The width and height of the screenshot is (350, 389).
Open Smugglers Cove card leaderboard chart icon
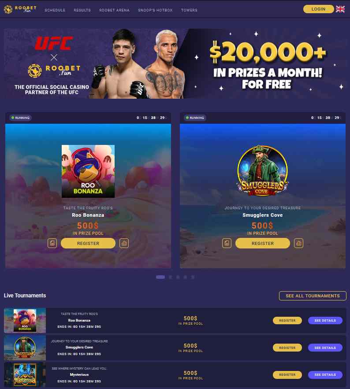pyautogui.click(x=298, y=243)
